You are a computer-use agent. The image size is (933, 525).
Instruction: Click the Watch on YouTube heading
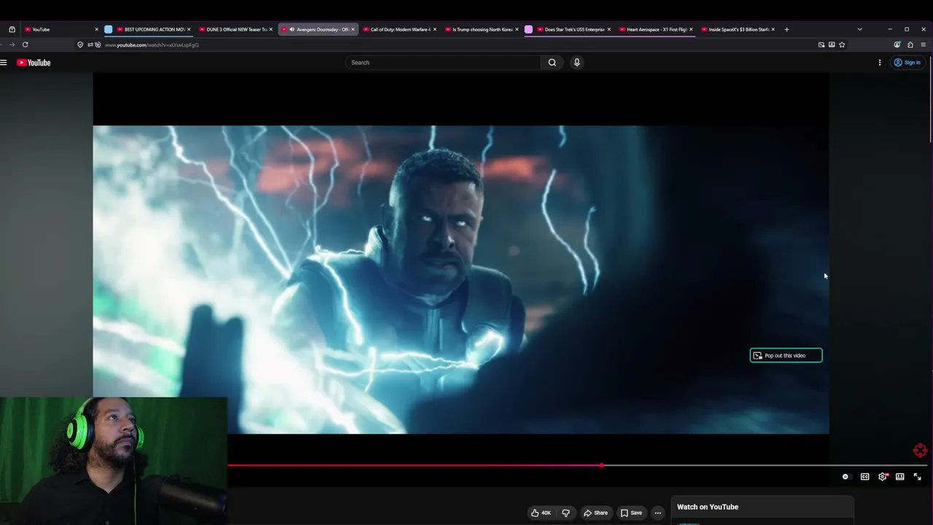point(708,507)
